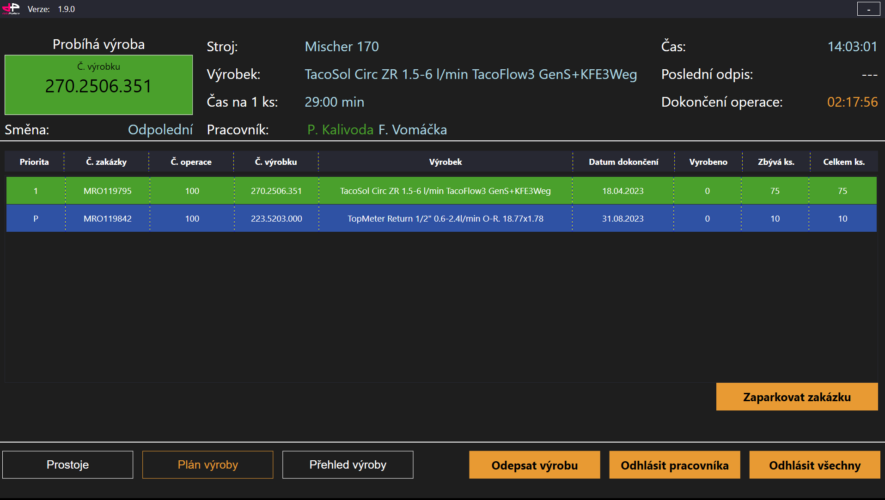Minimize the window with dash button
The width and height of the screenshot is (885, 500).
[x=868, y=9]
